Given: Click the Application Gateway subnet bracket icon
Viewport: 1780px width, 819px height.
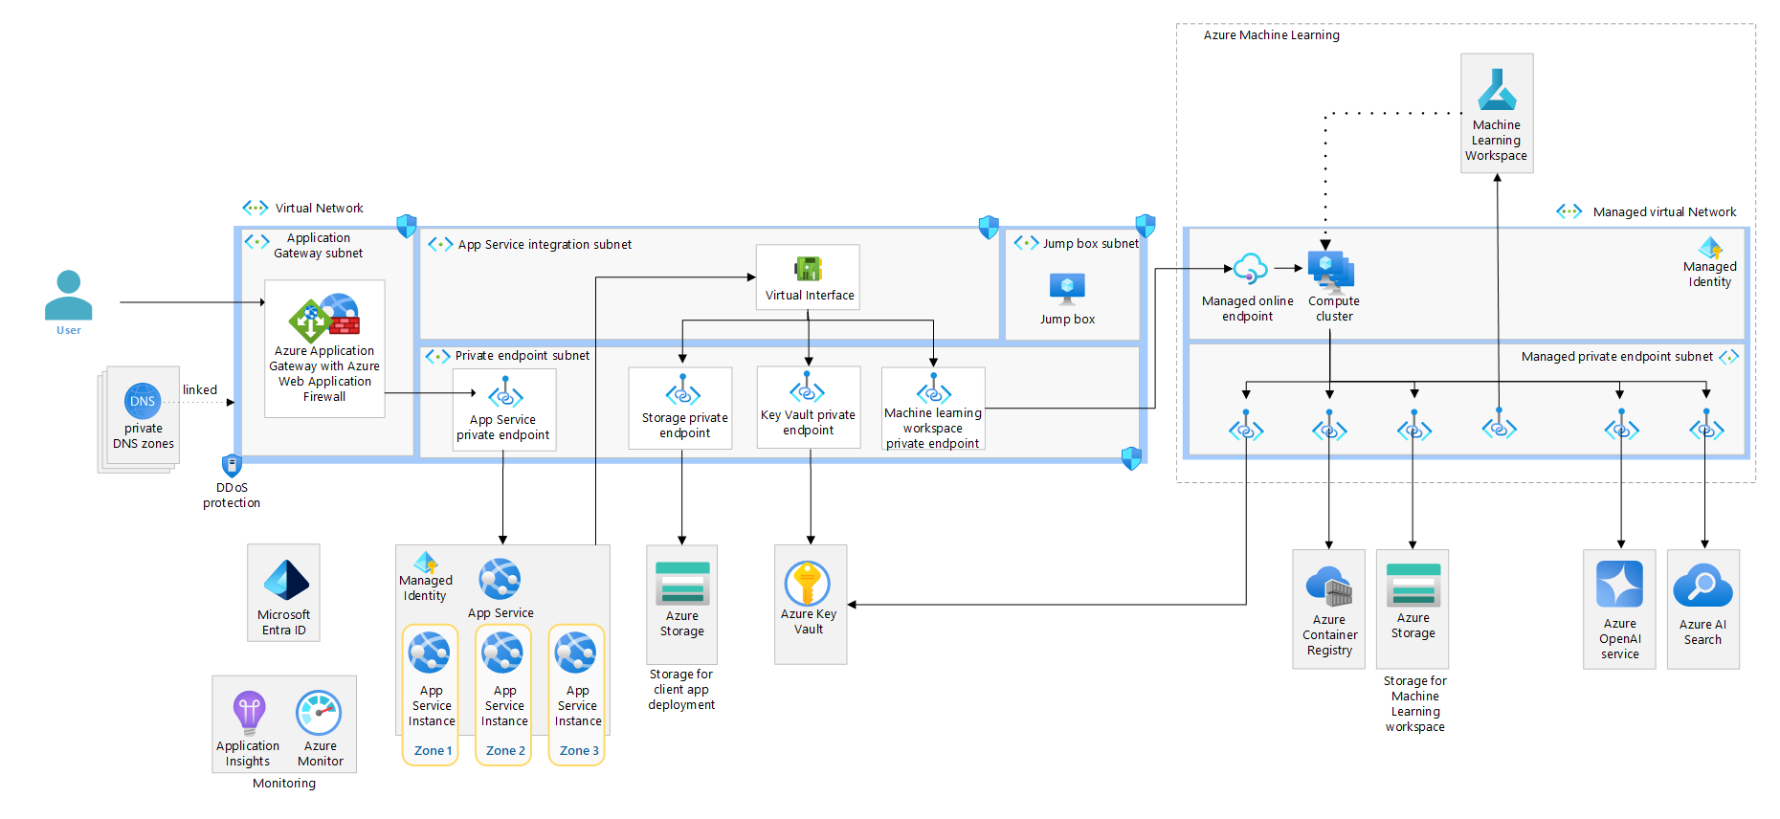Looking at the screenshot, I should (x=256, y=242).
